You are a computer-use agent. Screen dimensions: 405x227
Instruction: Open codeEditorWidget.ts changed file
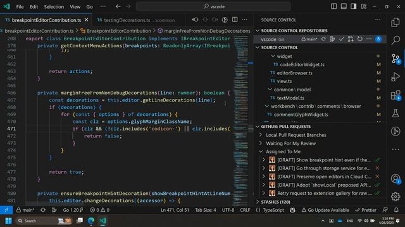click(302, 64)
